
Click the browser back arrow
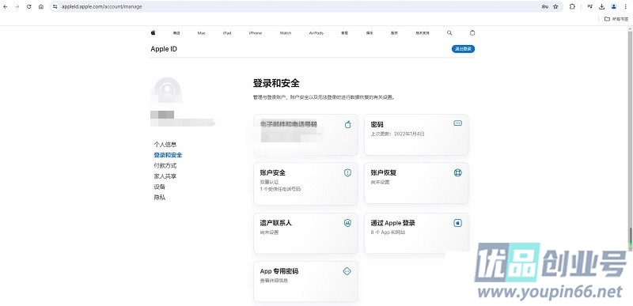click(x=6, y=6)
